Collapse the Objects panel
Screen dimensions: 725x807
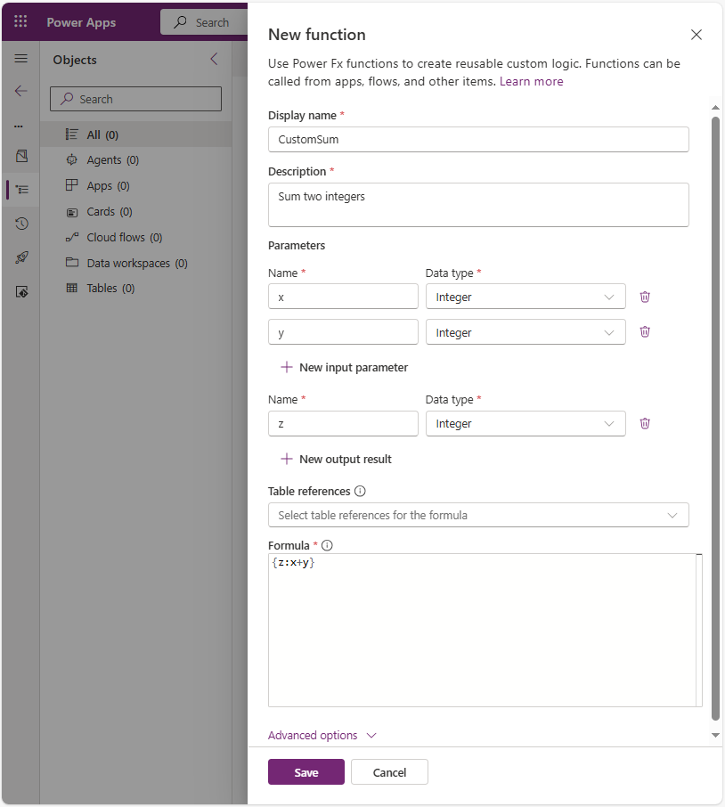click(x=214, y=60)
